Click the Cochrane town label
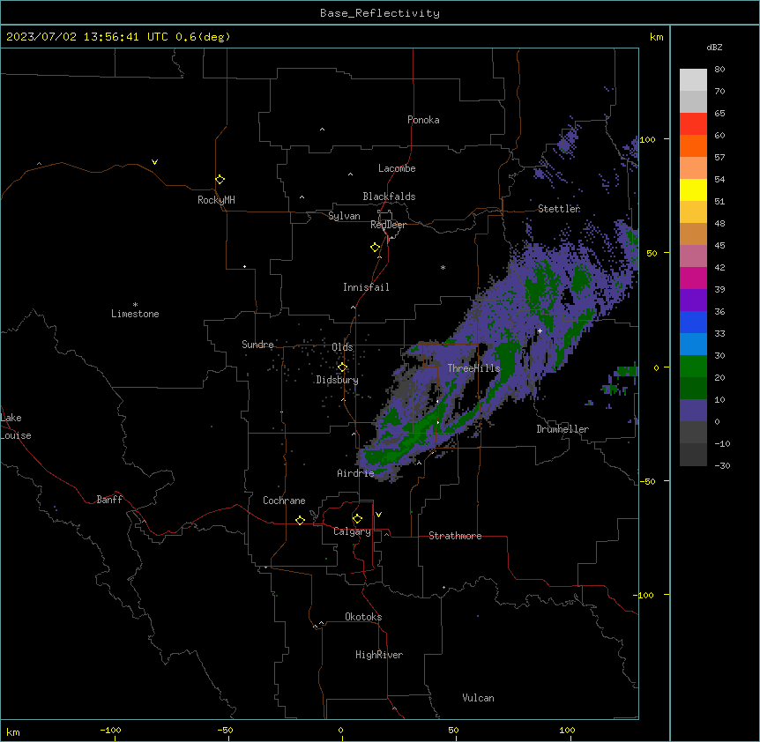Screen dimensions: 760x742 [x=284, y=501]
